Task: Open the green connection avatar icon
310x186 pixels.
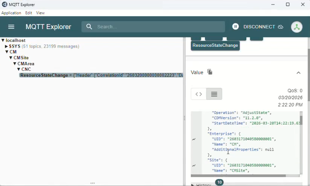Action: (x=297, y=27)
